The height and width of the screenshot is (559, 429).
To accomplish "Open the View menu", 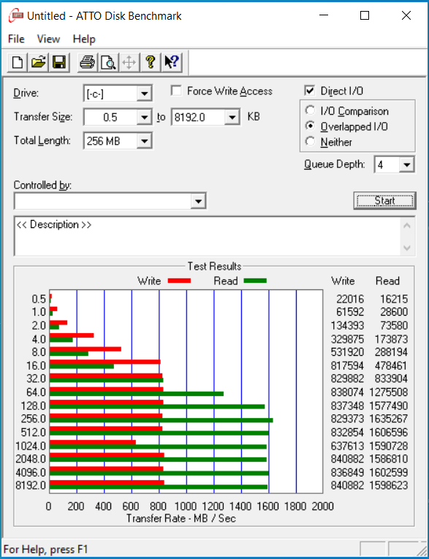I will 48,39.
